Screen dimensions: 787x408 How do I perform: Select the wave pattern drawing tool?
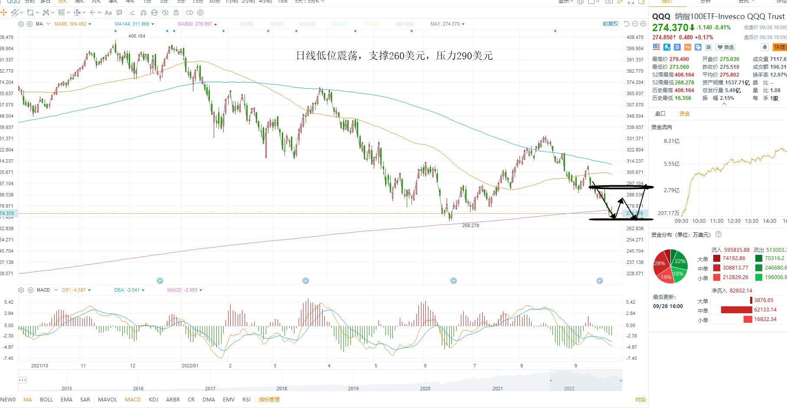[x=46, y=13]
